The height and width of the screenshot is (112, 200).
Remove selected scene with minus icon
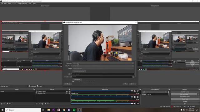[x=4, y=104]
